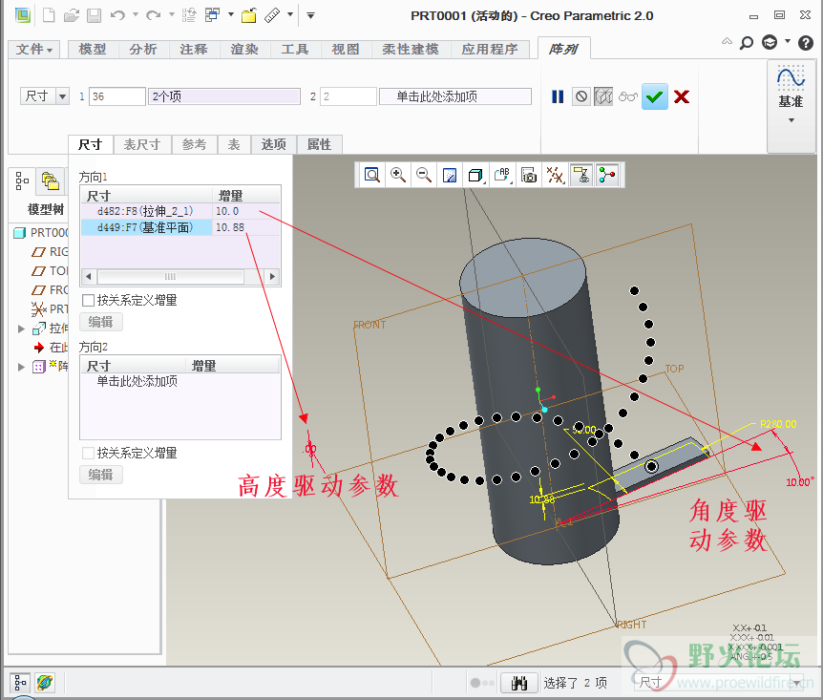Click the New file icon
This screenshot has height=700, width=823.
click(x=49, y=15)
